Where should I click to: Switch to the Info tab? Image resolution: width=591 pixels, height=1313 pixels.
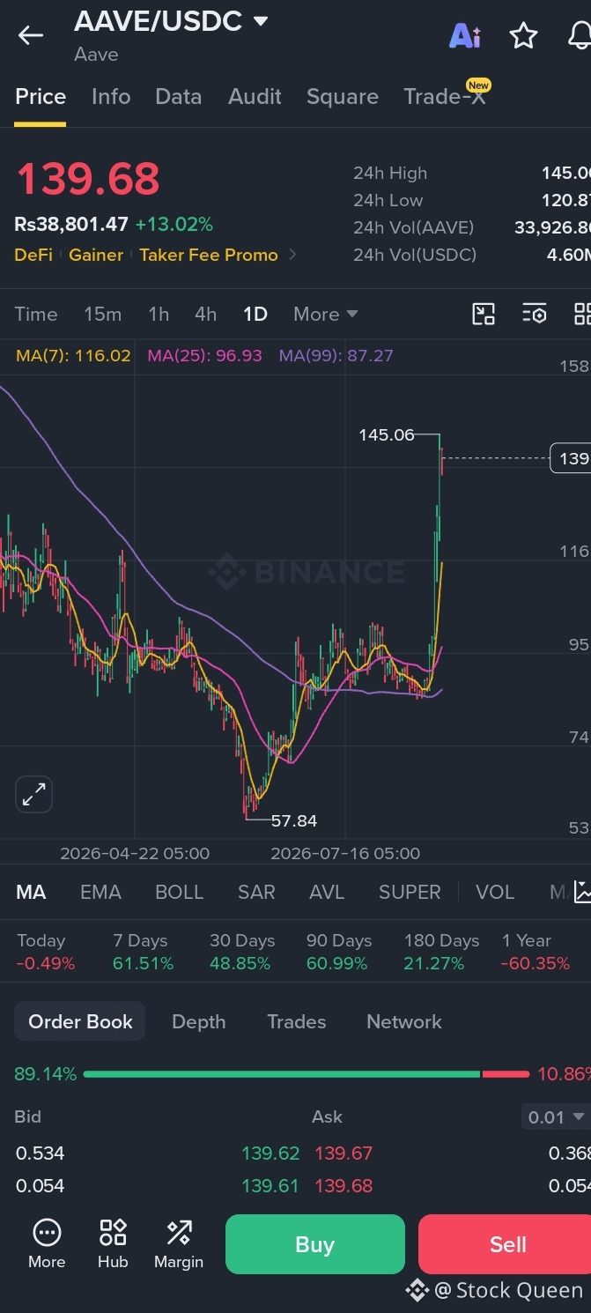111,97
